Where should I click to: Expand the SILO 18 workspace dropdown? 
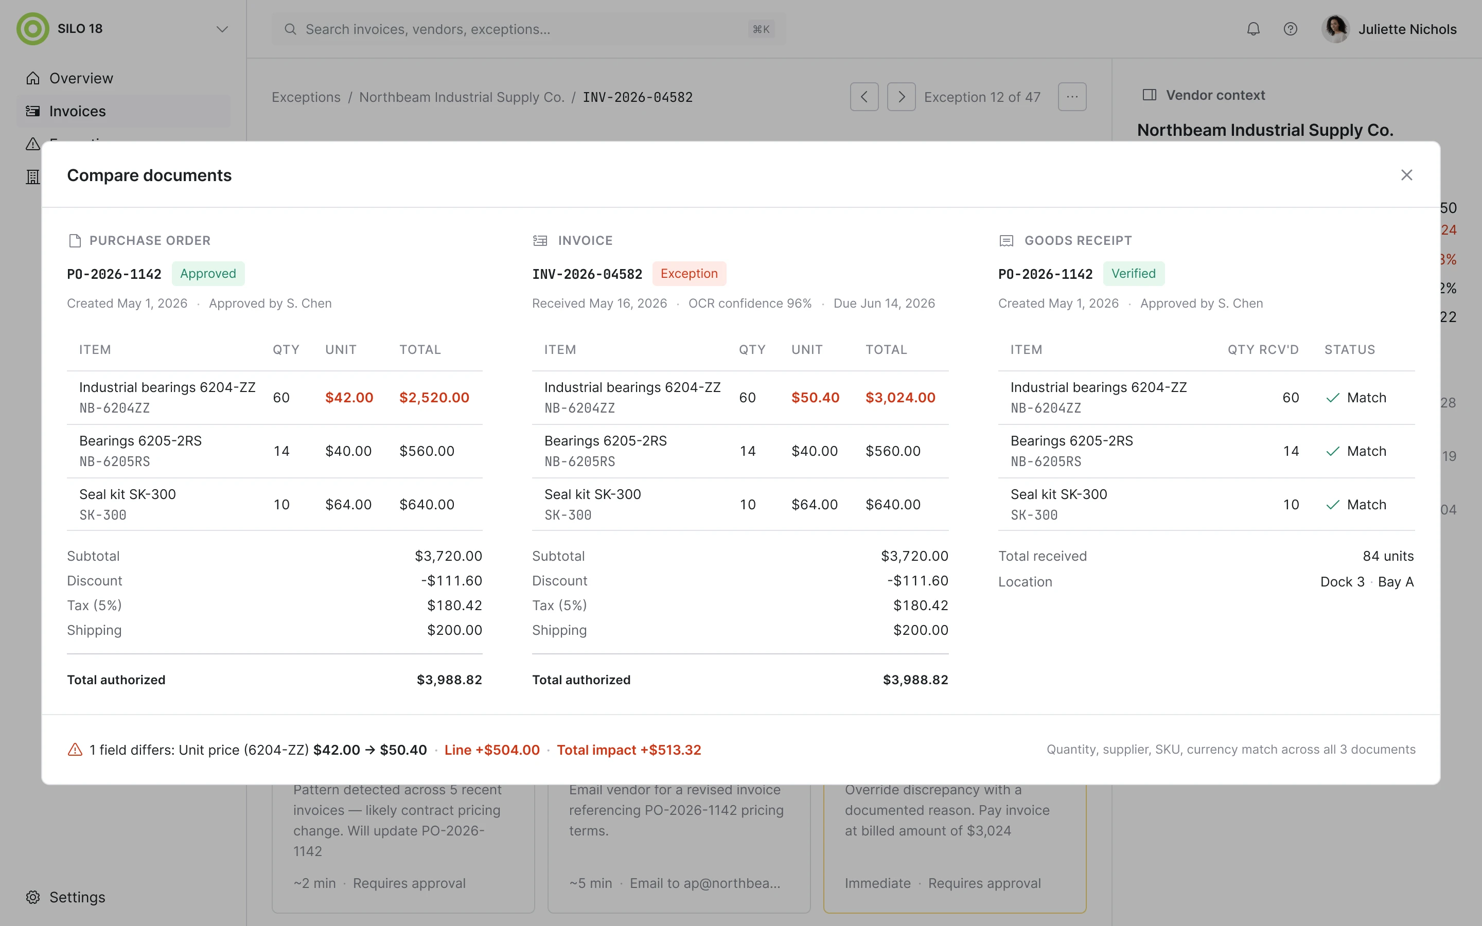pos(222,29)
